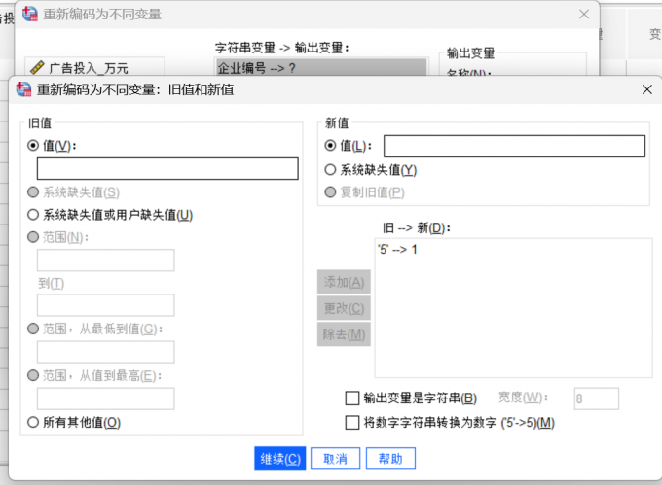Select 系统缺失值(S) under old value
The width and height of the screenshot is (662, 485).
click(33, 192)
